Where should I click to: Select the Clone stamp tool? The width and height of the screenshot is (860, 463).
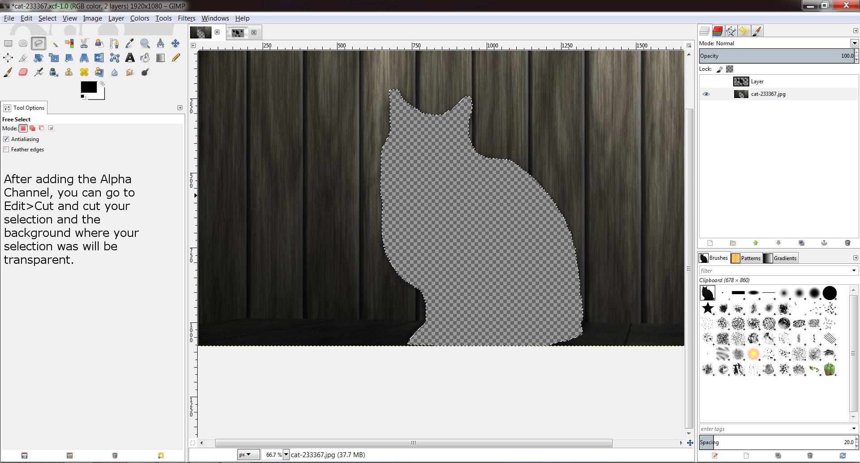pyautogui.click(x=69, y=72)
